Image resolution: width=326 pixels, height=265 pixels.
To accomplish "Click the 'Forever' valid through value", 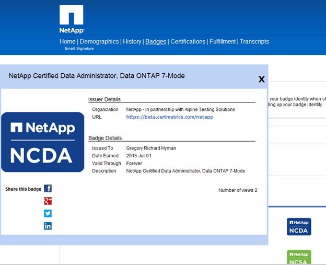I will tap(134, 163).
